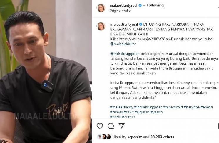Screen dimensions: 219x143
Task: Open maiaestiantyreal username in header
Action: click(x=123, y=6)
